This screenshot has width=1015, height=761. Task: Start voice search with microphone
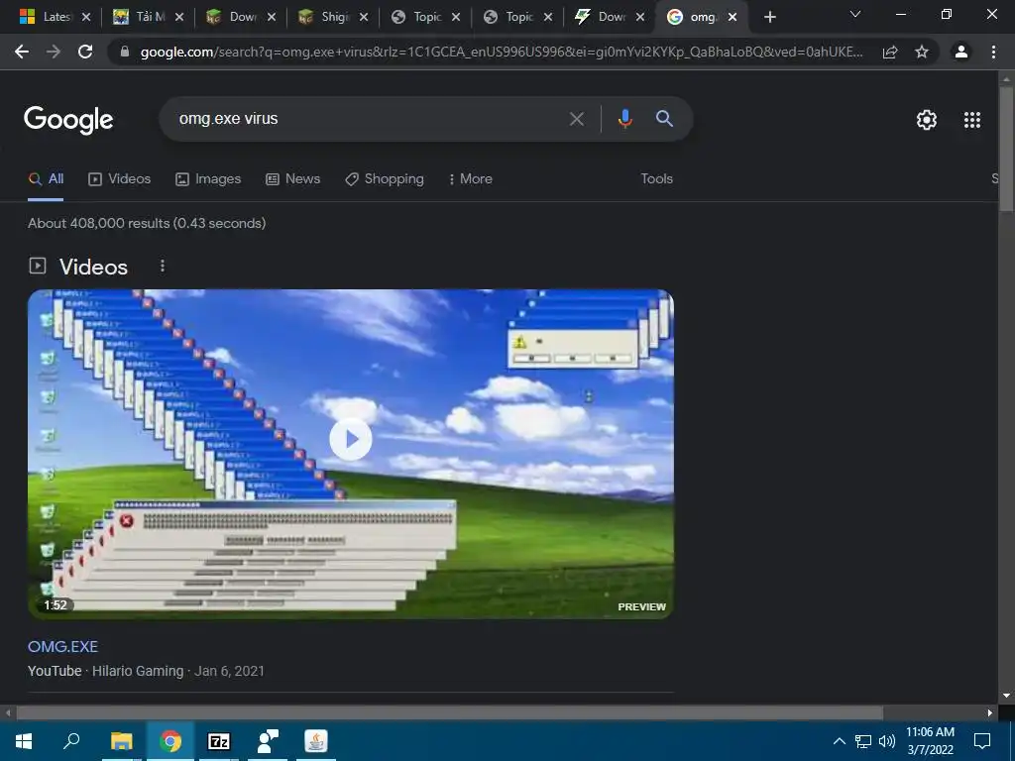click(x=624, y=119)
